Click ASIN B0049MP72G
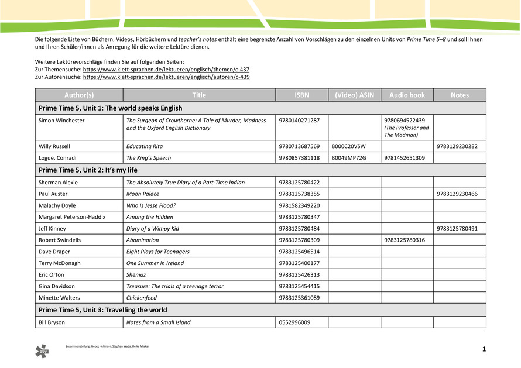521x368 pixels. click(x=348, y=158)
